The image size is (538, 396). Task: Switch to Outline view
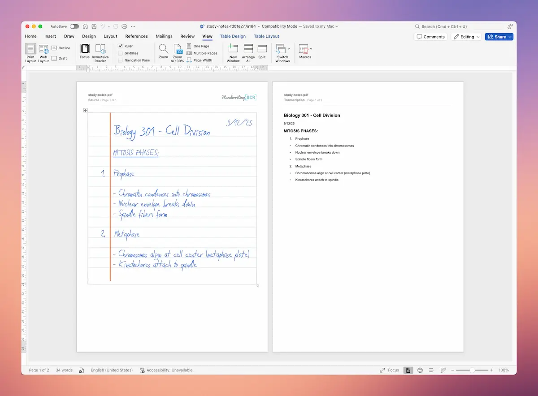61,48
